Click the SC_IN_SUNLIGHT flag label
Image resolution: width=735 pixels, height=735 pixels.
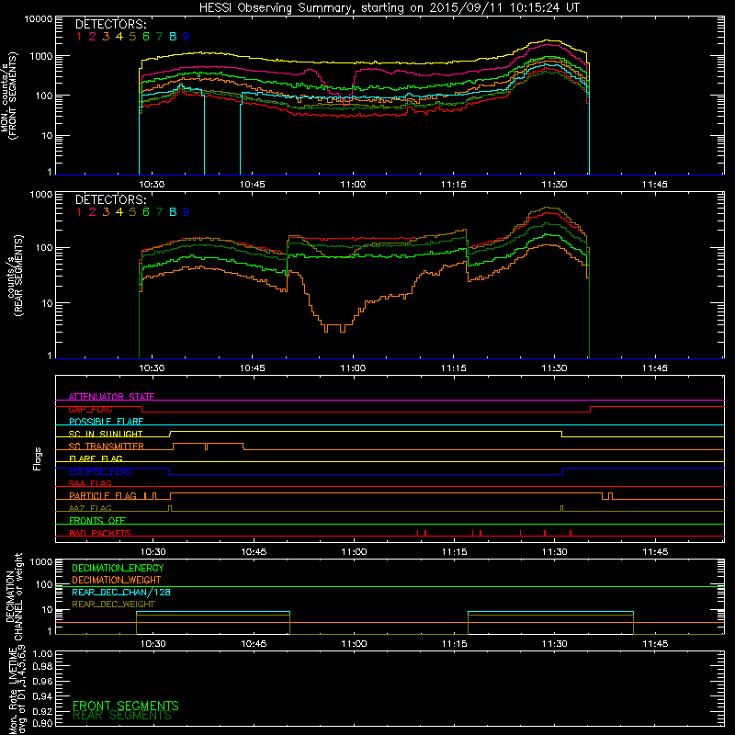(106, 434)
